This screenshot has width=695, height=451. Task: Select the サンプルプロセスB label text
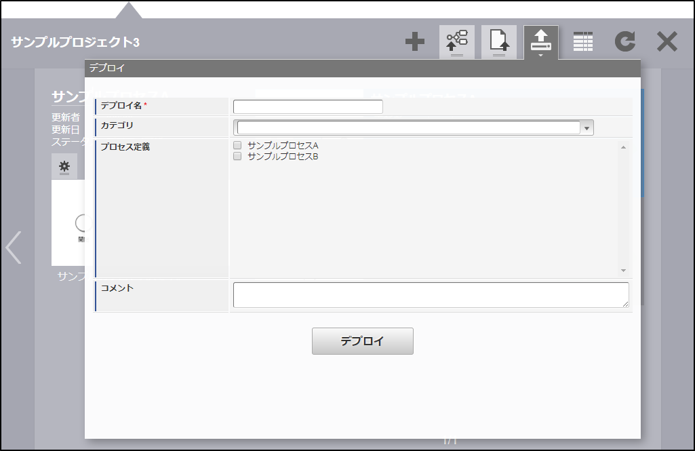pyautogui.click(x=283, y=156)
